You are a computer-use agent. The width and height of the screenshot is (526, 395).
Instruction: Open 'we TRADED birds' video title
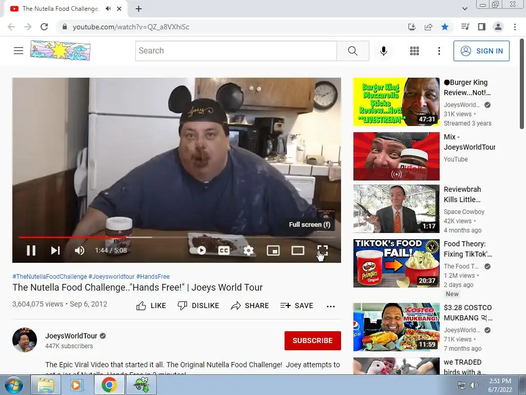[464, 367]
